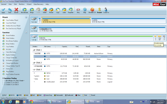Open Show Partition Properties operation
This screenshot has height=104, width=167.
click(13, 74)
